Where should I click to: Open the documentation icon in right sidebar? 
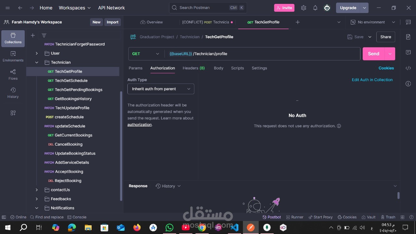[x=408, y=37]
